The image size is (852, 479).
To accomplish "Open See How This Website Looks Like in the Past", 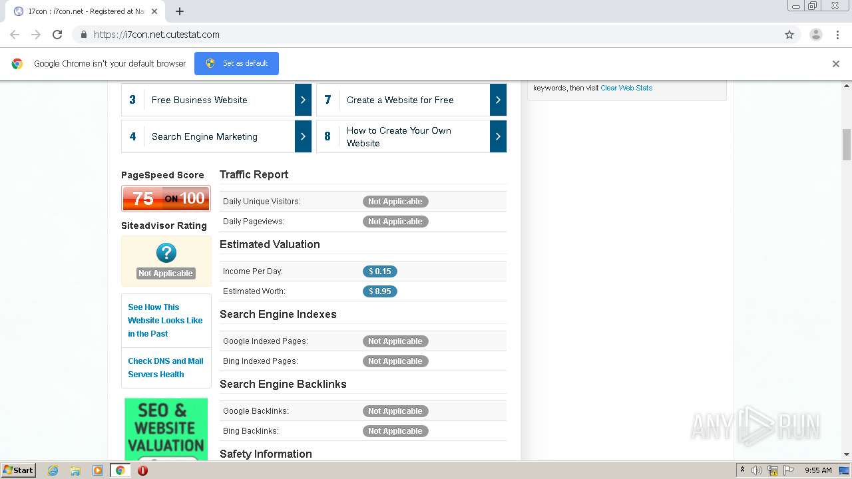I will 165,320.
